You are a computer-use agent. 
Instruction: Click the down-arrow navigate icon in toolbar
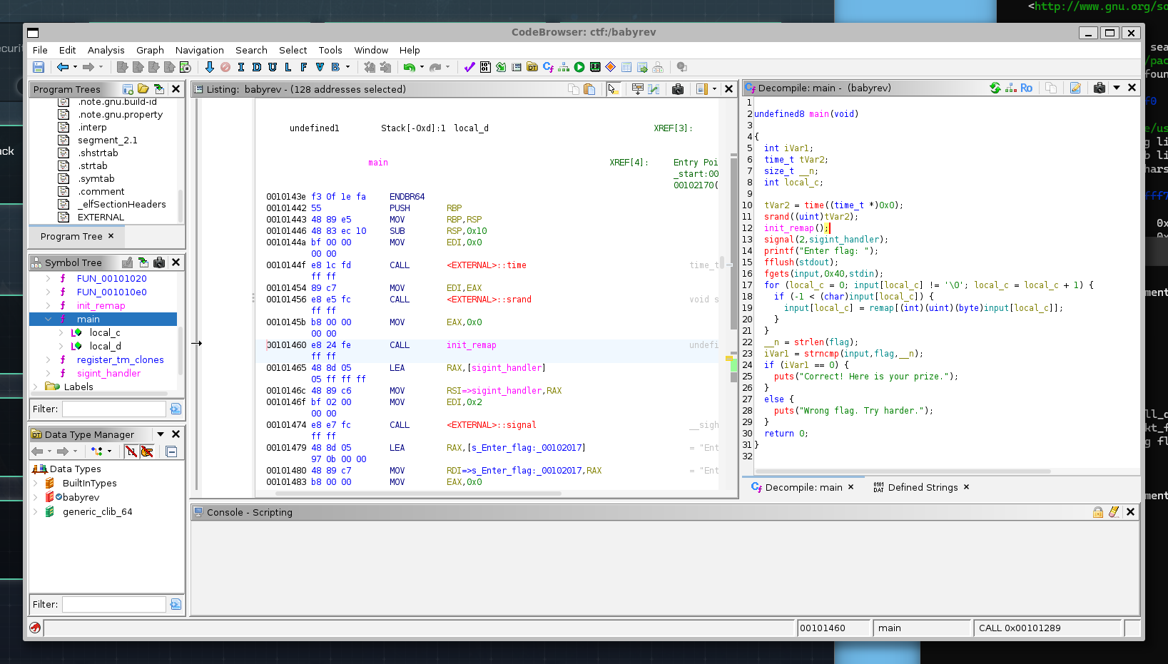pyautogui.click(x=209, y=67)
